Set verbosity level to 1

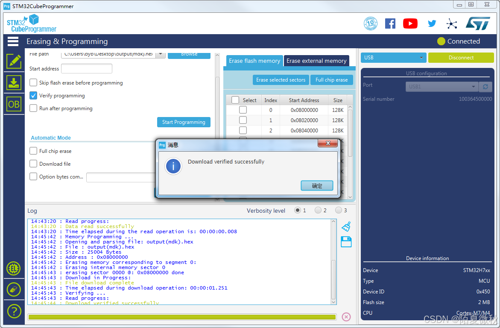point(298,210)
